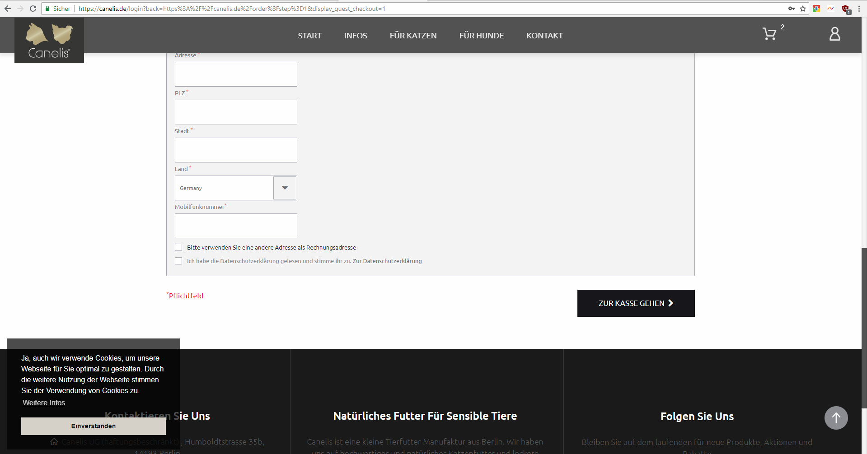
Task: Click the saved password key icon
Action: pyautogui.click(x=792, y=9)
